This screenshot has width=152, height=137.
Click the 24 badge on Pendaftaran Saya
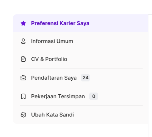click(85, 78)
